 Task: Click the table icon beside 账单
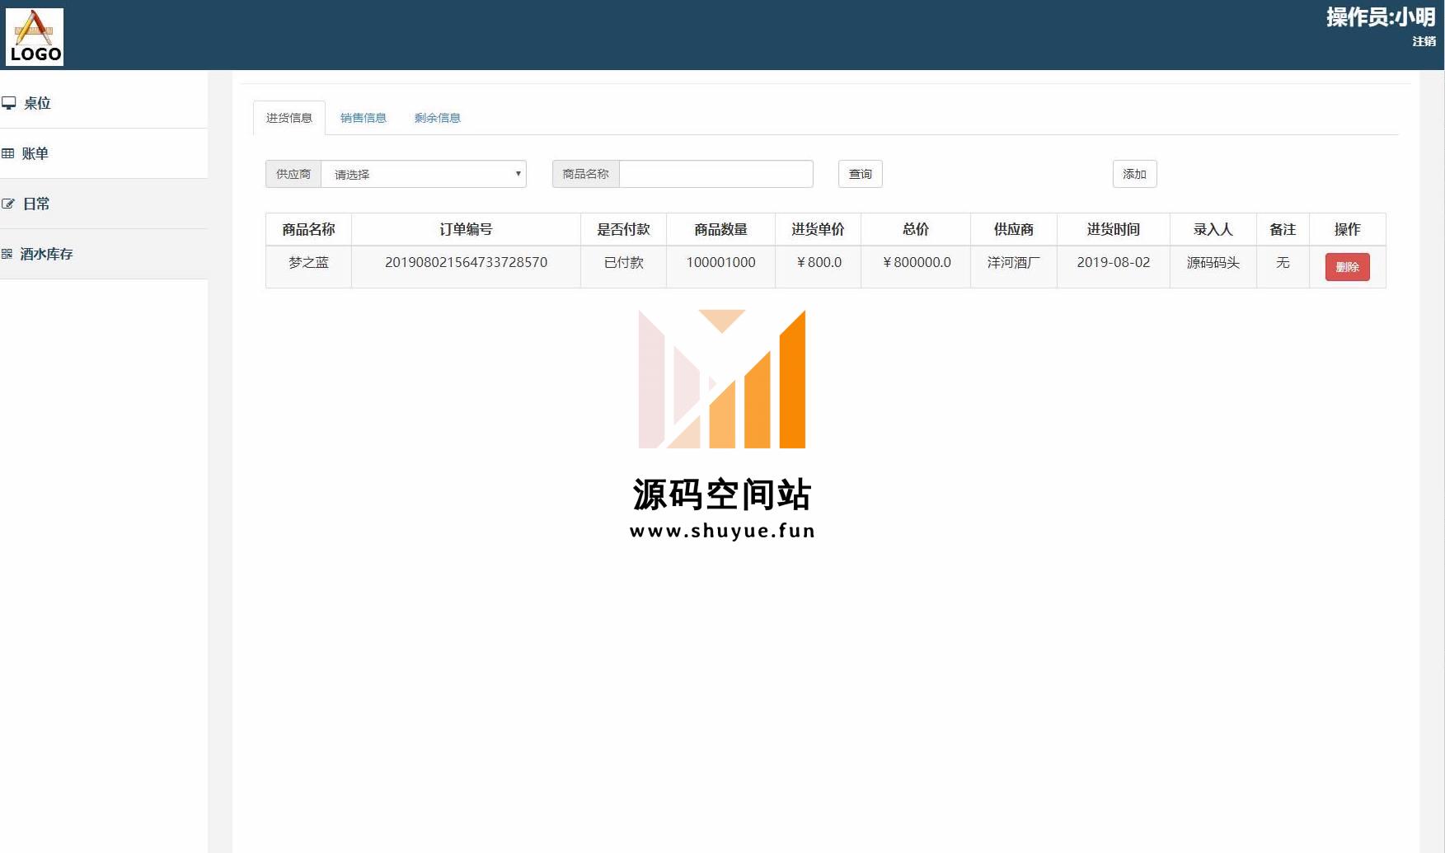click(8, 153)
